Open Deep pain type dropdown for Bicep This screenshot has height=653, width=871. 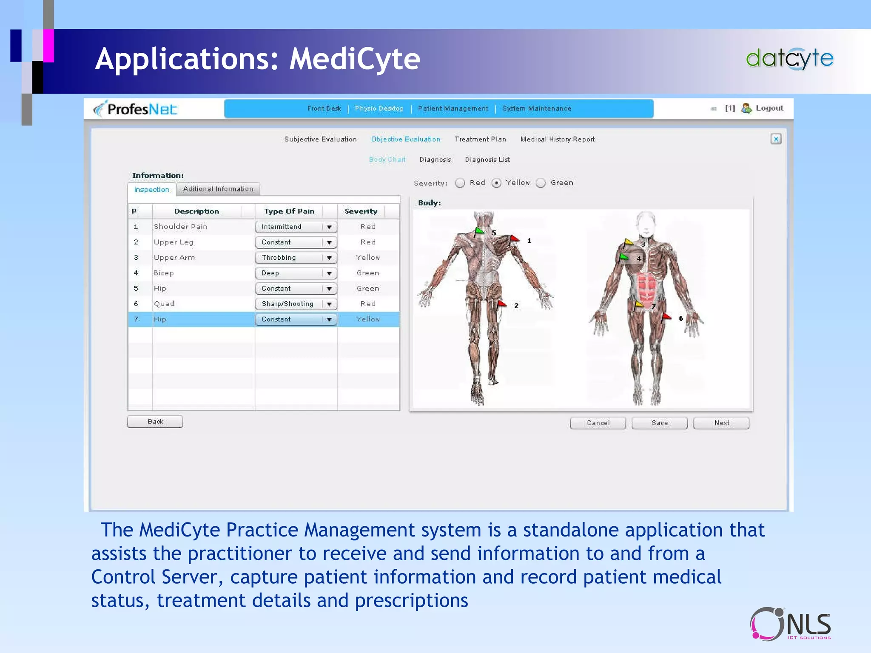pos(296,273)
